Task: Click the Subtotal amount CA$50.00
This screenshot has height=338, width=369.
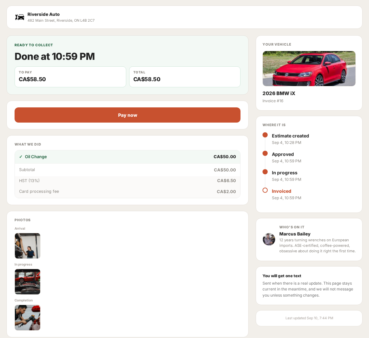Action: coord(225,170)
